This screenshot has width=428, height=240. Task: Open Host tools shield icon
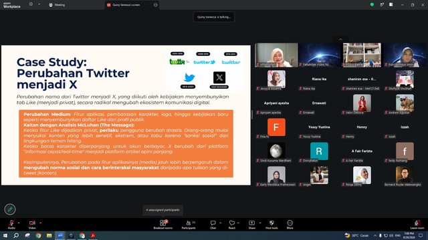coord(272,223)
